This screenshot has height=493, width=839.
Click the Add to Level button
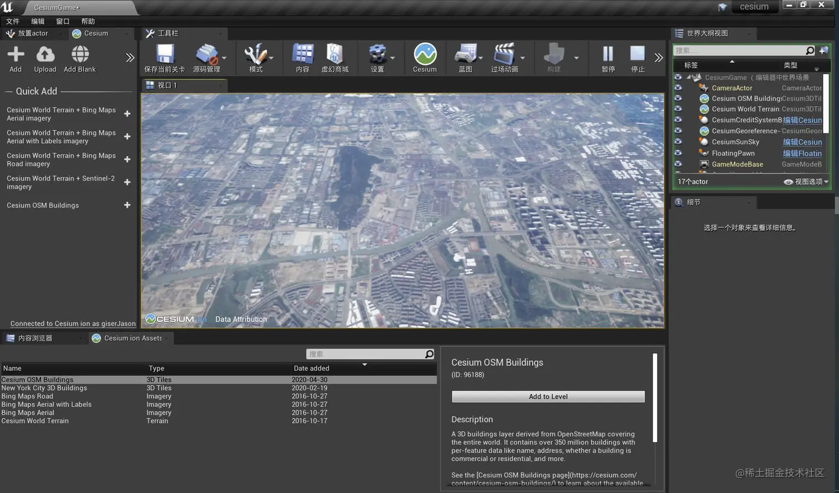pos(548,396)
